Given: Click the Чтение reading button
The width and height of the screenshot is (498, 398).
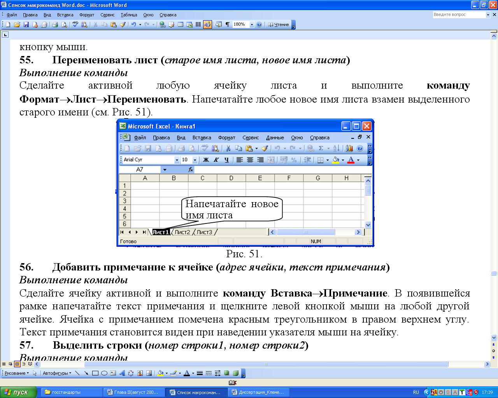Looking at the screenshot, I should [279, 24].
